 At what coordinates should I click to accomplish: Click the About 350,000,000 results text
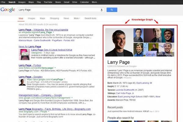click(x=38, y=24)
